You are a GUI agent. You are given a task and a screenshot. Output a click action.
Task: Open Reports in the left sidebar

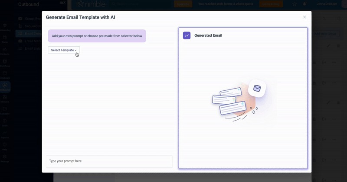[x=5, y=134]
